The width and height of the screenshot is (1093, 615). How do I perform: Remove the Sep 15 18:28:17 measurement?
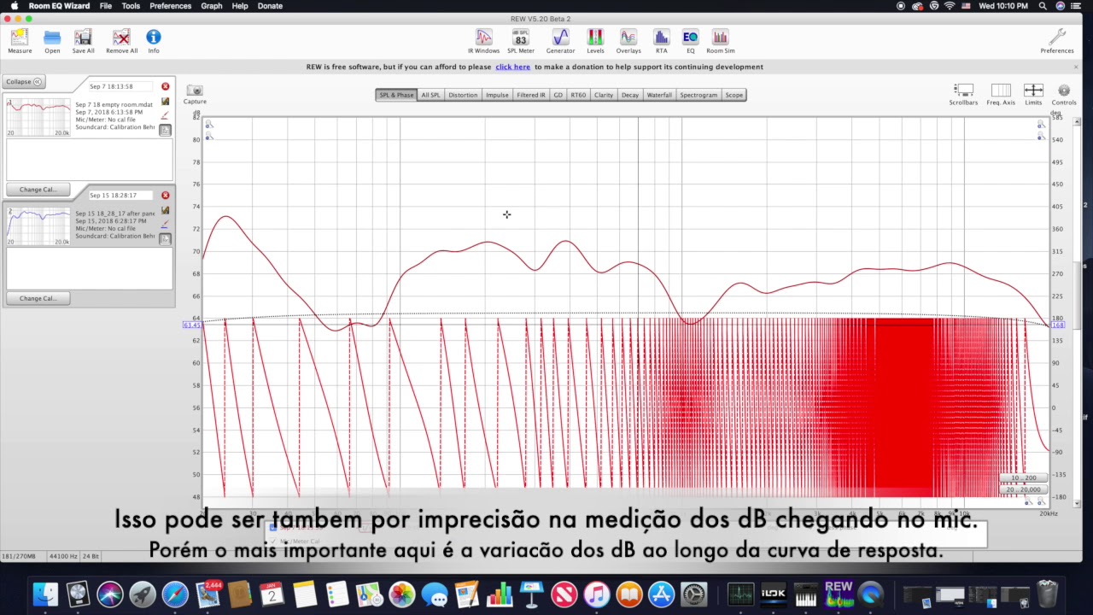point(166,196)
